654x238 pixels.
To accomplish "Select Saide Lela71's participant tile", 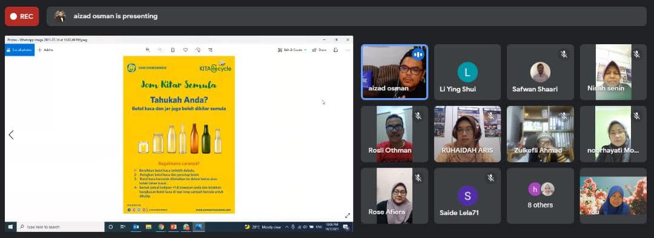I will click(x=467, y=196).
